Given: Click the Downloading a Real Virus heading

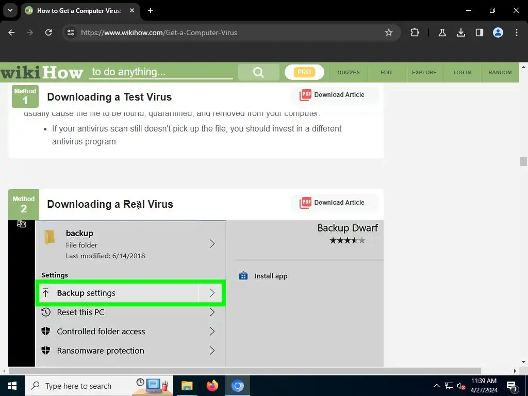Looking at the screenshot, I should click(110, 204).
